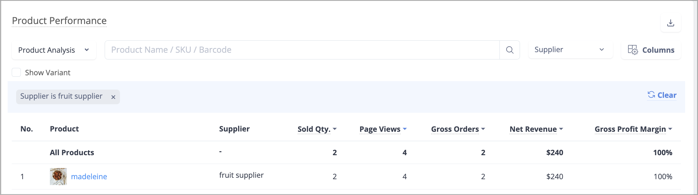Enable the Show Variant checkbox
Viewport: 698px width, 195px height.
point(16,72)
